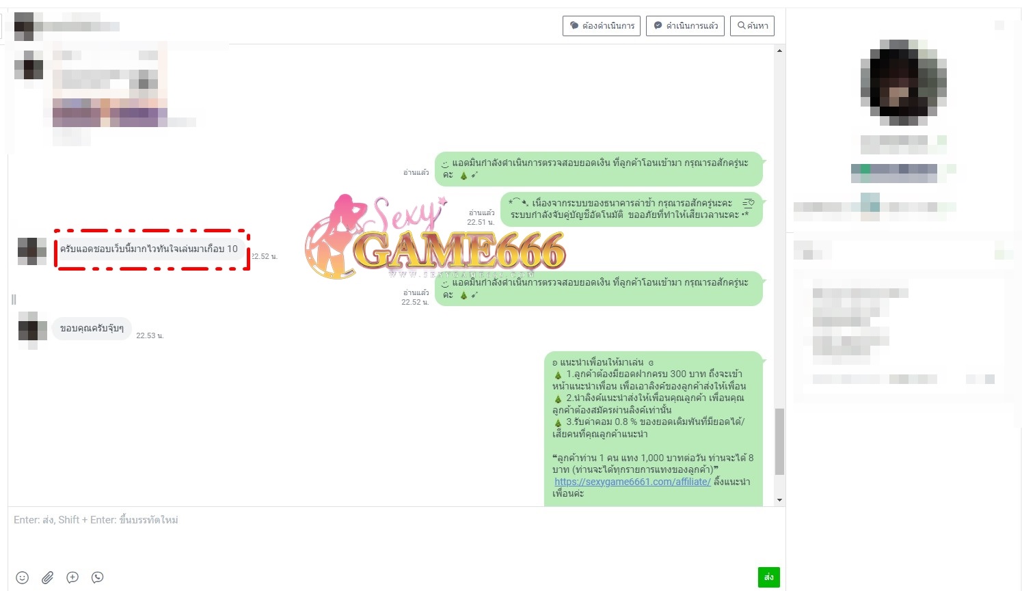
Task: Open the sexygame6661.com affiliate link
Action: point(632,482)
